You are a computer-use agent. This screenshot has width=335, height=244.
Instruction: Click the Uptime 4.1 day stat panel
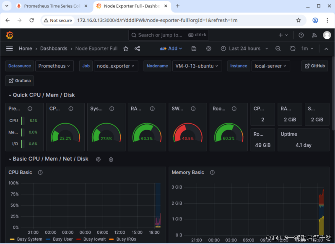click(x=304, y=140)
